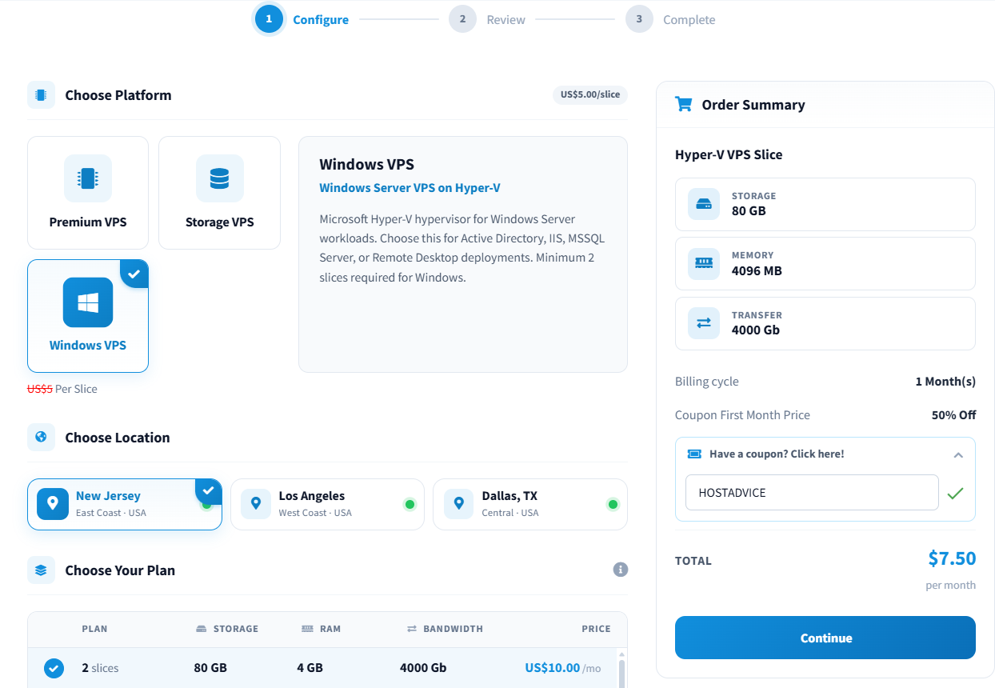Open the Windows Server VPS on Hyper-V link

410,188
